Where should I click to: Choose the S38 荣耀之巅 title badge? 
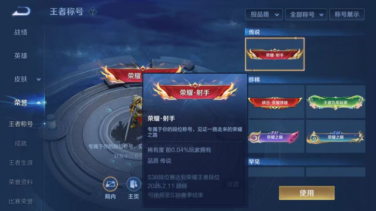(336, 137)
